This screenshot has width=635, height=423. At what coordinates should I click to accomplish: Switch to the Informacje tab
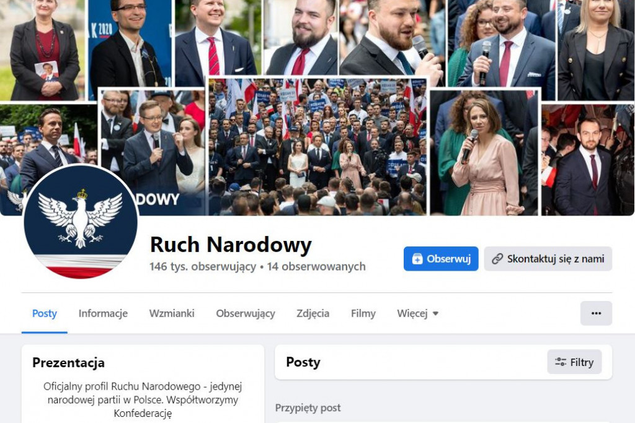103,313
